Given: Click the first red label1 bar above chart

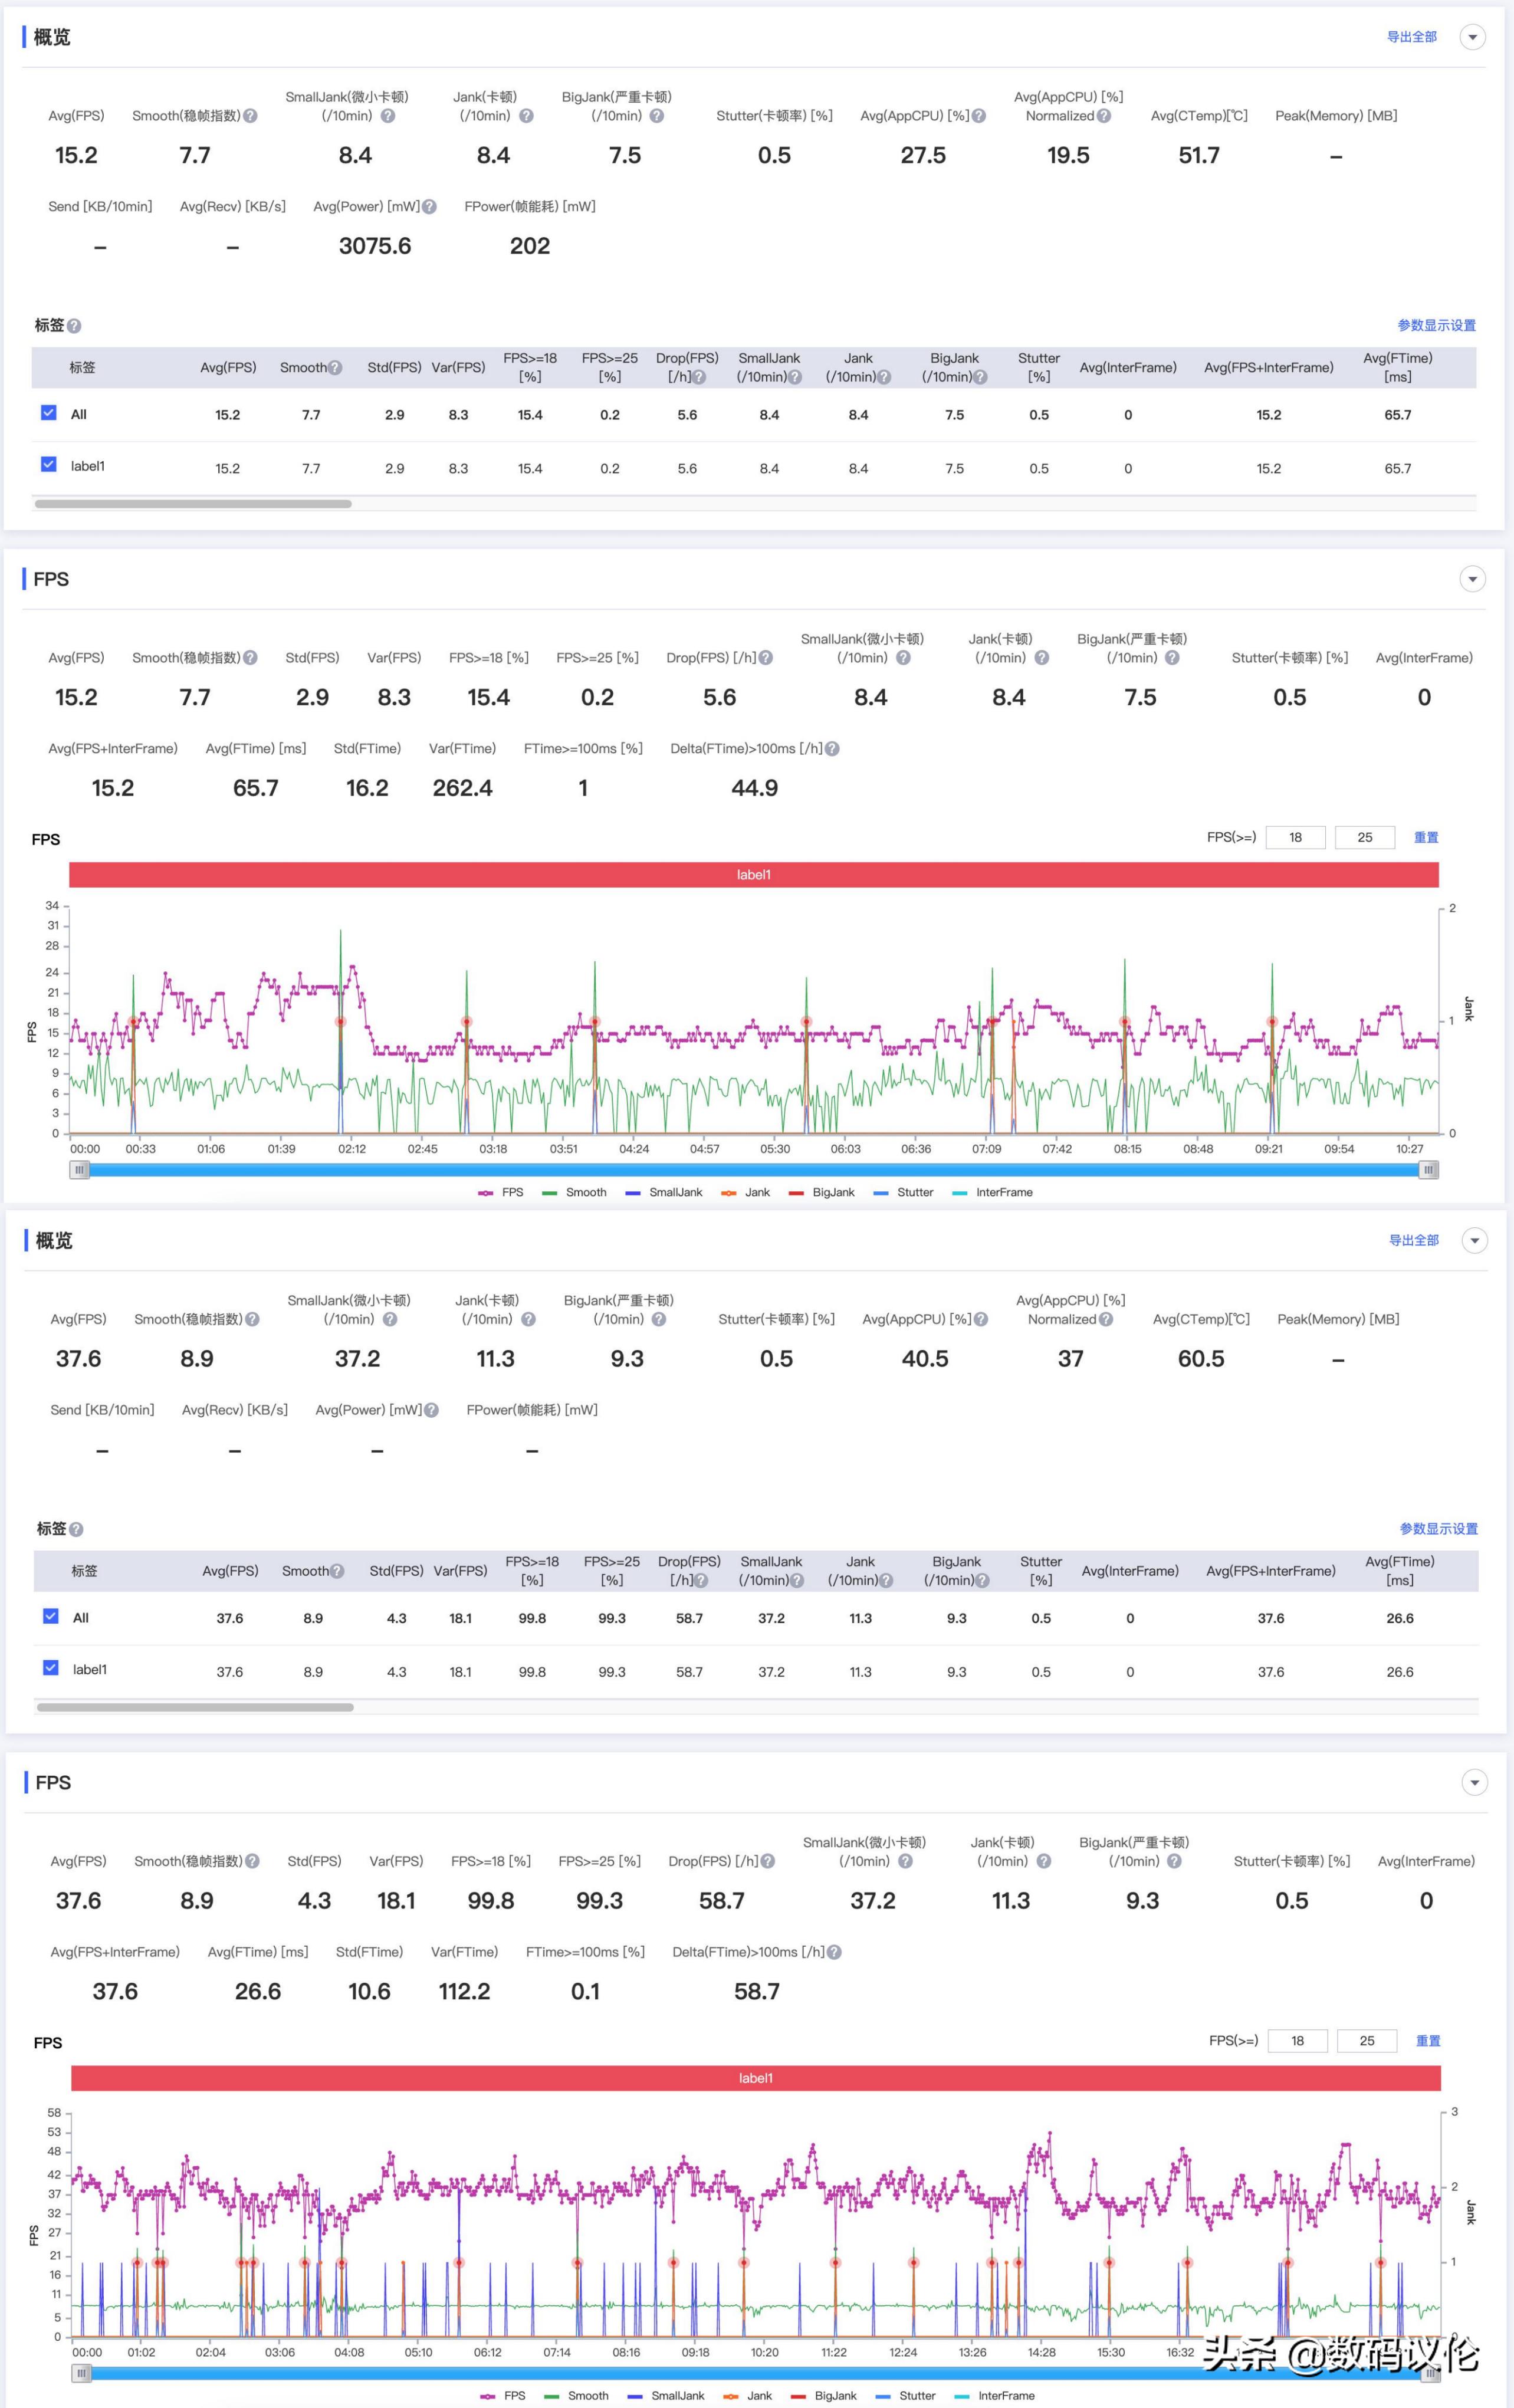Looking at the screenshot, I should click(x=753, y=875).
